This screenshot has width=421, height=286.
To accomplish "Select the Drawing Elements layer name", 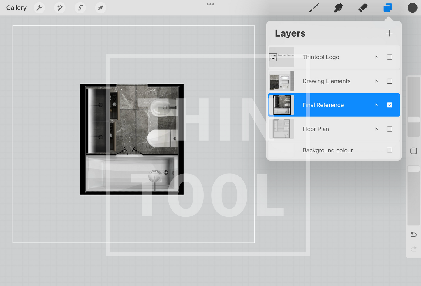I will [326, 81].
